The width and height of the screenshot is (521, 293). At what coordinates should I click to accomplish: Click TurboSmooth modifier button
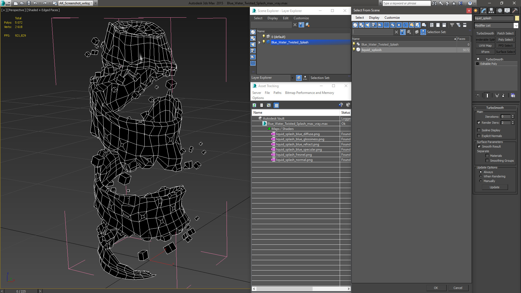click(485, 33)
